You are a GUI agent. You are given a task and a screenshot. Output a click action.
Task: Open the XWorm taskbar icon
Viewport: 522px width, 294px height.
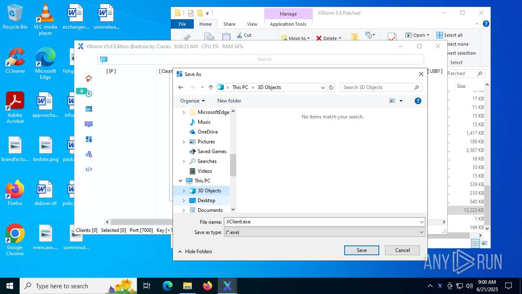pyautogui.click(x=228, y=286)
